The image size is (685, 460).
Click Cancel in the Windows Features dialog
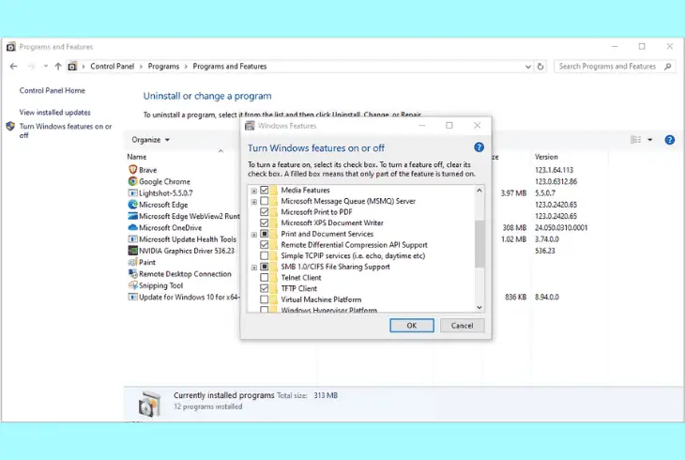click(x=463, y=326)
